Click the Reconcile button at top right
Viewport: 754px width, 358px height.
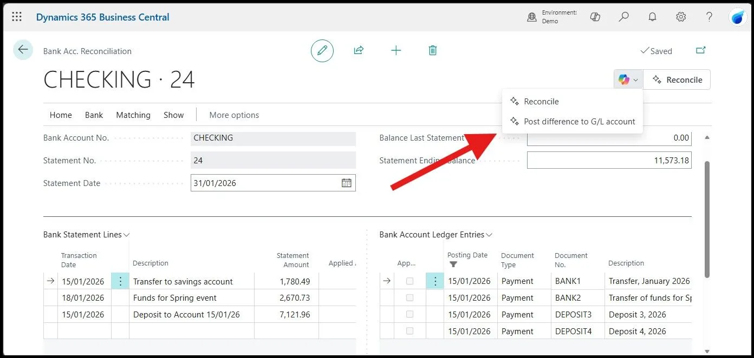click(x=677, y=79)
